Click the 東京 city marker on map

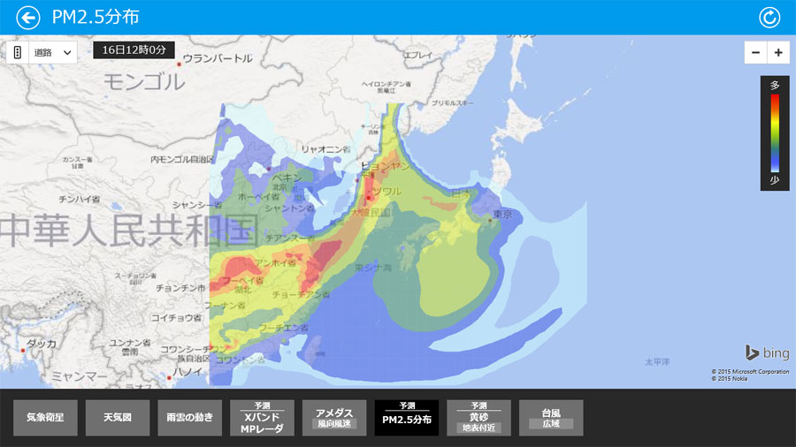490,222
